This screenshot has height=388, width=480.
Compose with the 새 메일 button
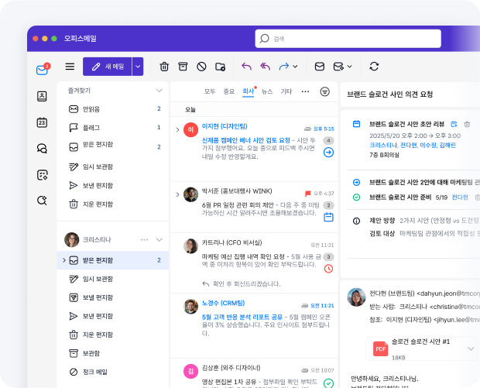(107, 67)
